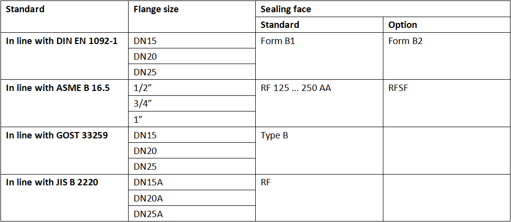Select the "Type B" sealing face cell
Image resolution: width=511 pixels, height=222 pixels.
coord(274,135)
